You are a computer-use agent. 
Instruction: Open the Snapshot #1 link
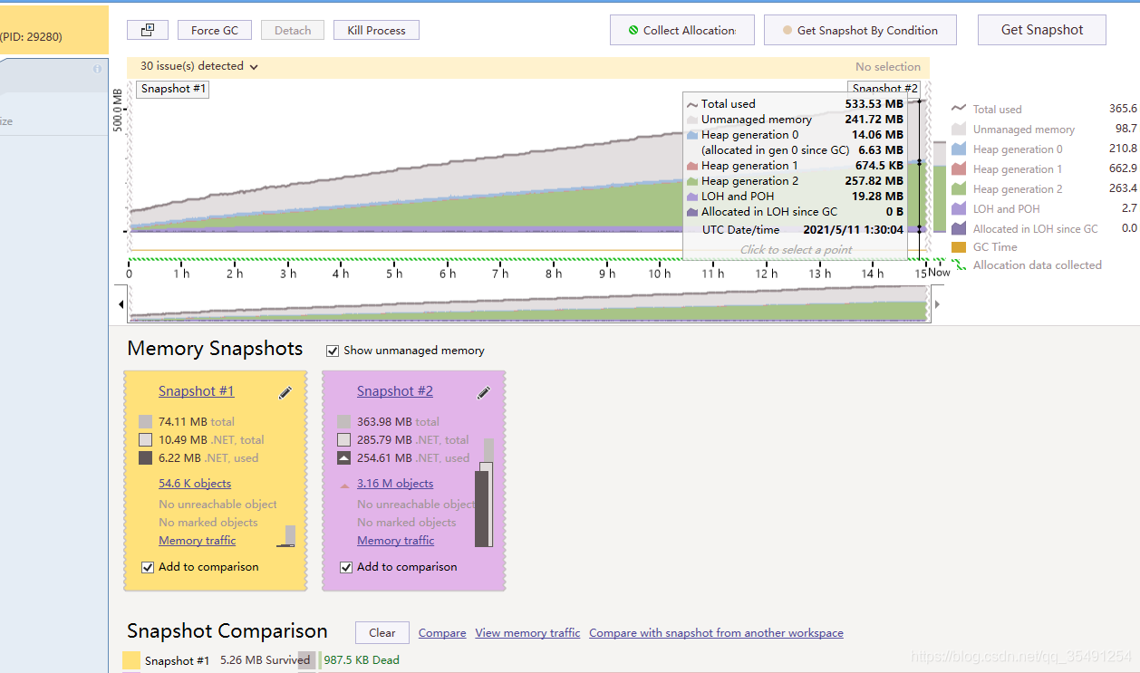click(x=196, y=391)
